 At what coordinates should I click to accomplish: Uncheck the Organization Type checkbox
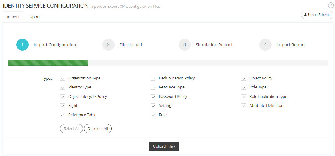click(63, 78)
